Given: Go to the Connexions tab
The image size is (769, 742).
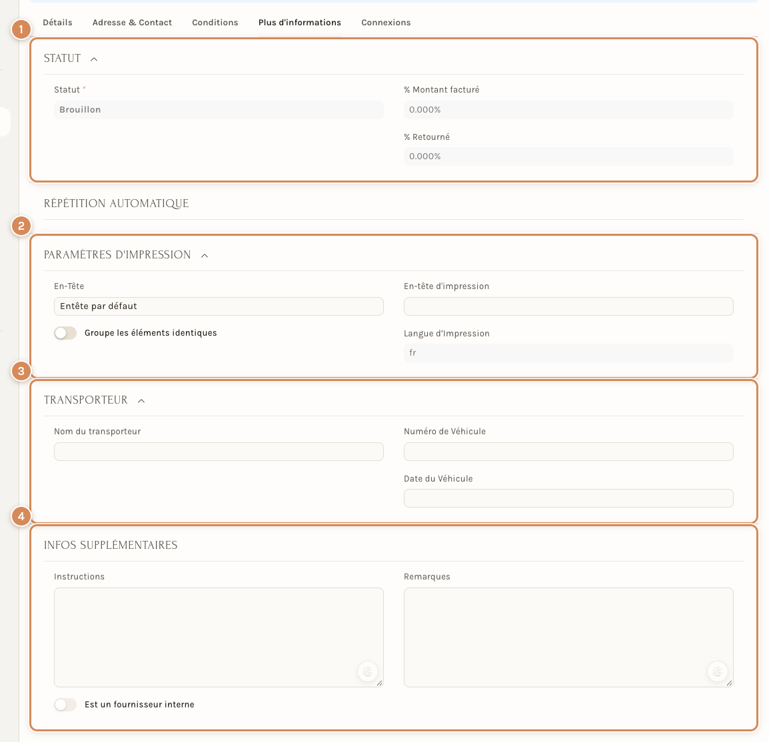Looking at the screenshot, I should [x=386, y=23].
